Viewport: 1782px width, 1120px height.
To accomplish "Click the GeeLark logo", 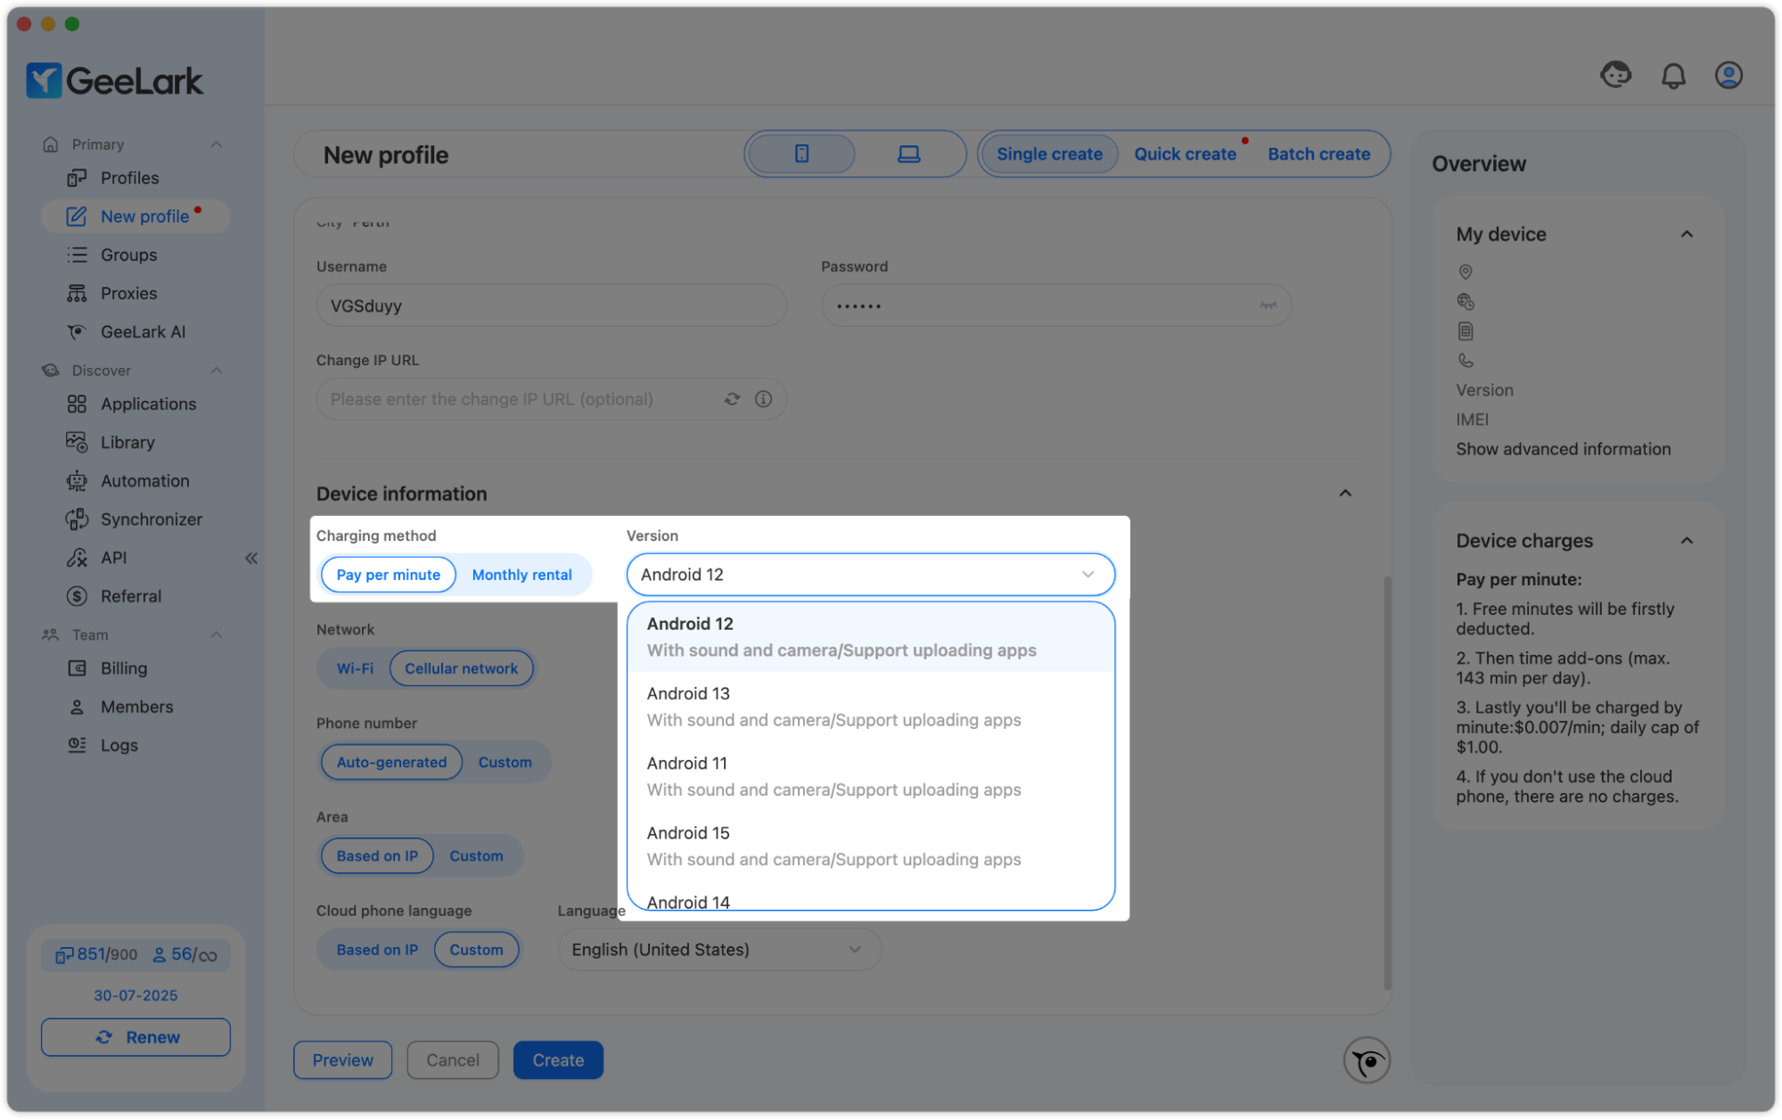I will click(115, 80).
